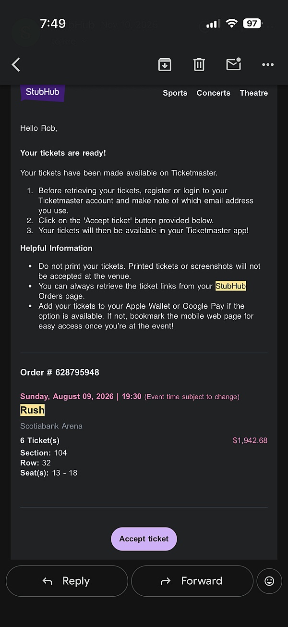Tap the Sunday, August 09, 2026 date
Screen dimensions: 288x627
coord(67,397)
